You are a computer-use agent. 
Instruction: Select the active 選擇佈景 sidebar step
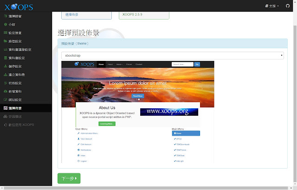pos(26,108)
